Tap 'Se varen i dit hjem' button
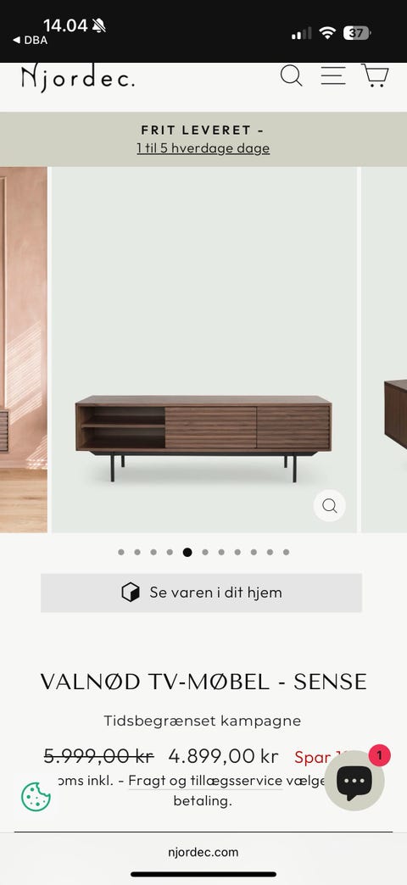The image size is (407, 885). [x=202, y=593]
